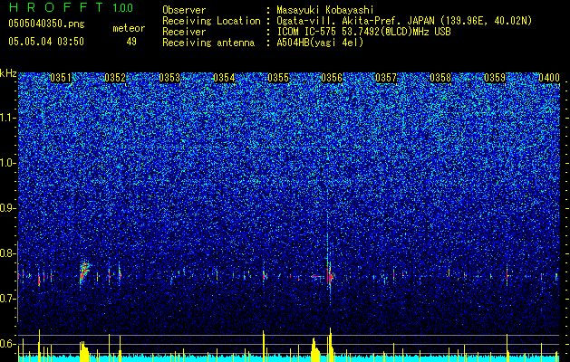Viewport: 570px width, 362px height.
Task: Click the Receiving Location label
Action: tap(211, 21)
